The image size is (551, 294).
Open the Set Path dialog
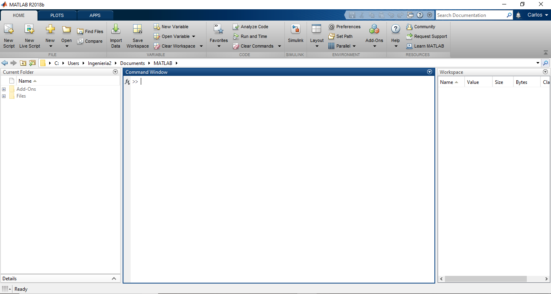pos(340,36)
